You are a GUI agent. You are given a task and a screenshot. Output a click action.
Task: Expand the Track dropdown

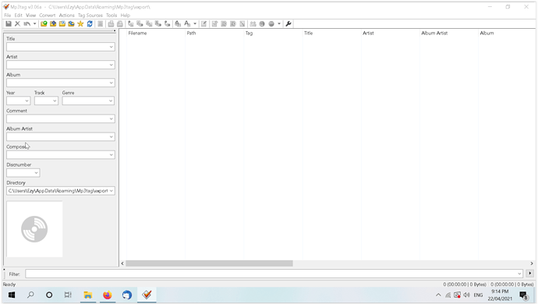55,101
